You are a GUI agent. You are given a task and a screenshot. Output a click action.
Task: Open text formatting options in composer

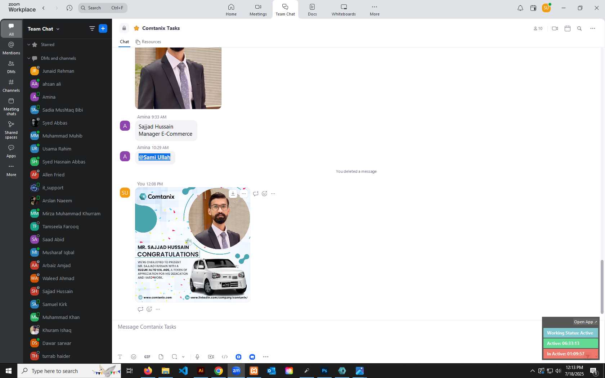coord(120,357)
